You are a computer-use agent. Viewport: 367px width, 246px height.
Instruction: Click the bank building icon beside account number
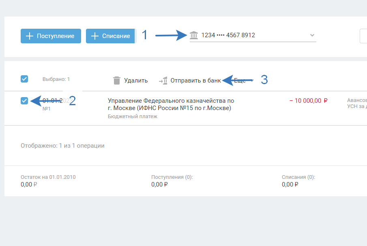[x=194, y=35]
